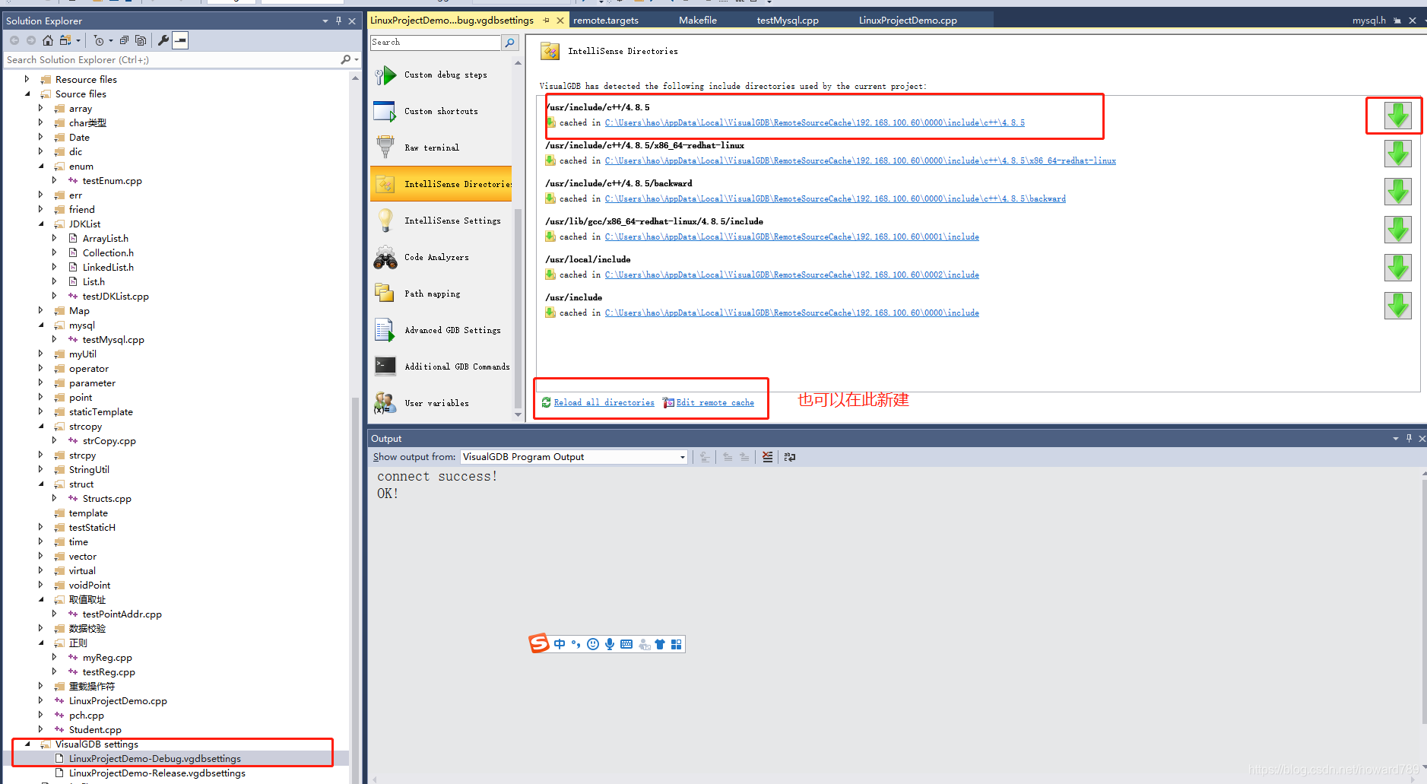Switch to remote.targets tab
This screenshot has height=784, width=1427.
point(606,21)
